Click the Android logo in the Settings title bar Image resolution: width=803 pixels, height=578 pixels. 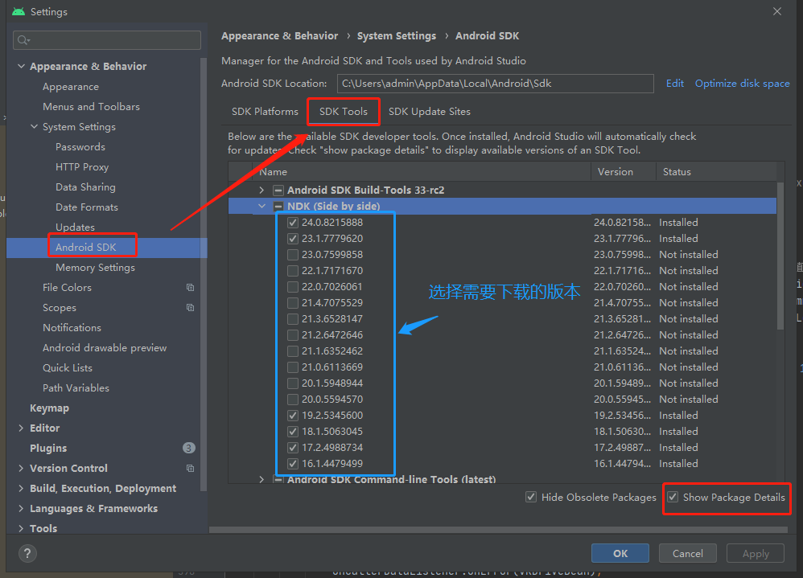pos(18,11)
